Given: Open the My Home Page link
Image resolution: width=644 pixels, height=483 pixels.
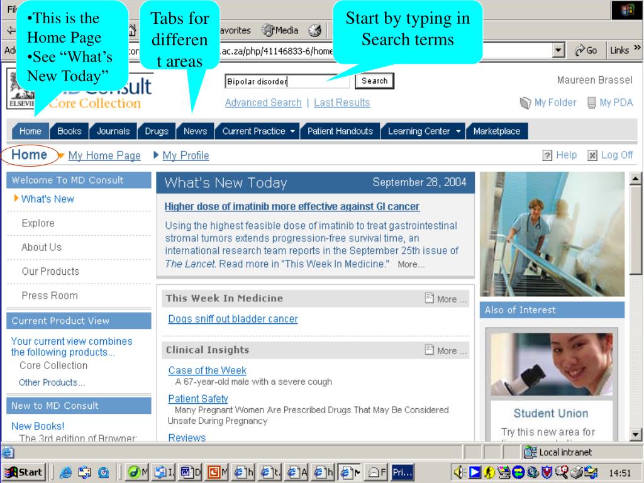Looking at the screenshot, I should pyautogui.click(x=104, y=156).
